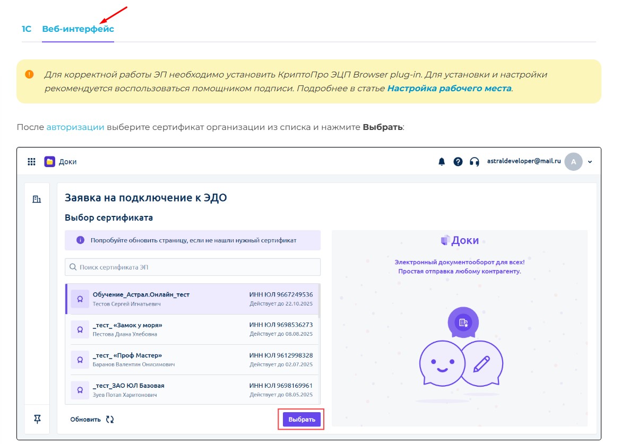Click name Тестов Сергей Игнатьевич

click(x=126, y=304)
